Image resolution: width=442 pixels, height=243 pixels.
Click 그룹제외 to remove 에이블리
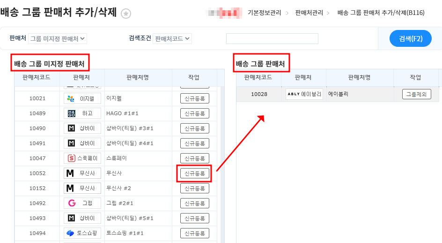[416, 94]
